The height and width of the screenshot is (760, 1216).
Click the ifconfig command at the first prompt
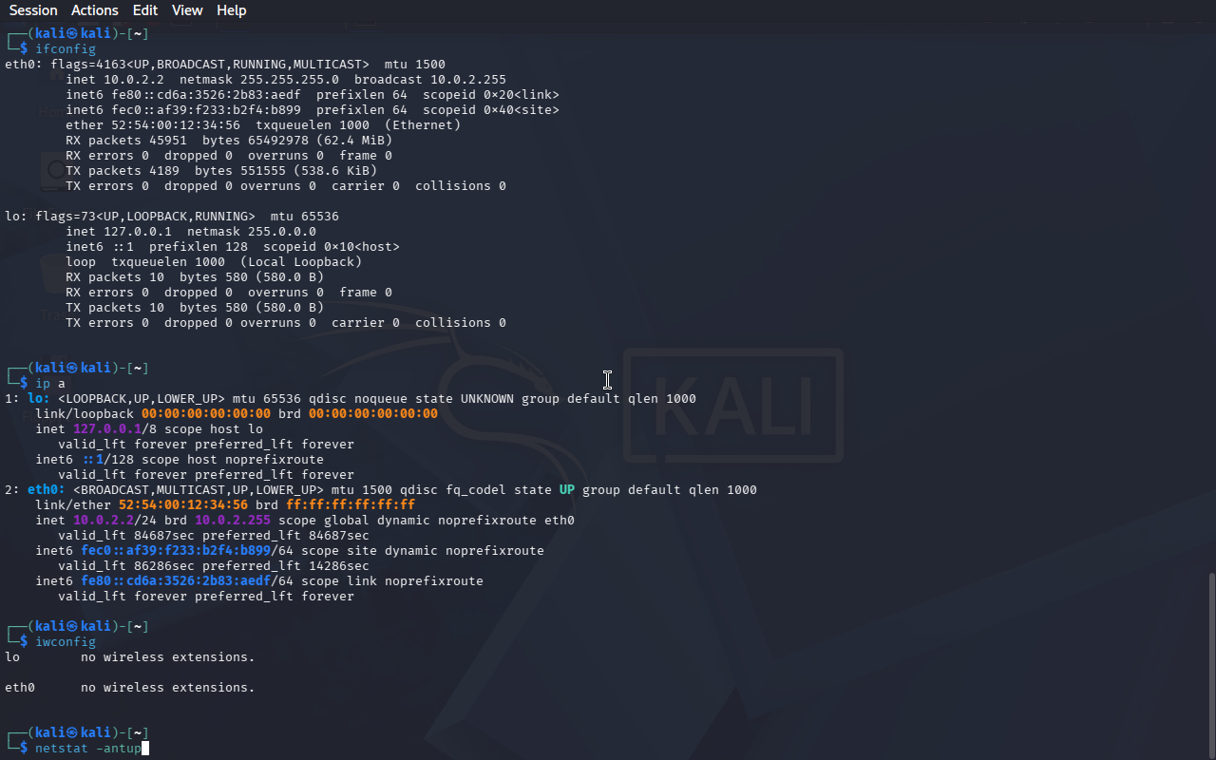(65, 49)
